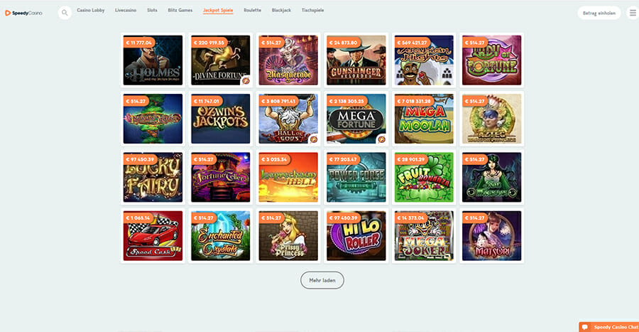Open the hamburger menu icon
Screen dimensions: 639x332
(x=633, y=13)
